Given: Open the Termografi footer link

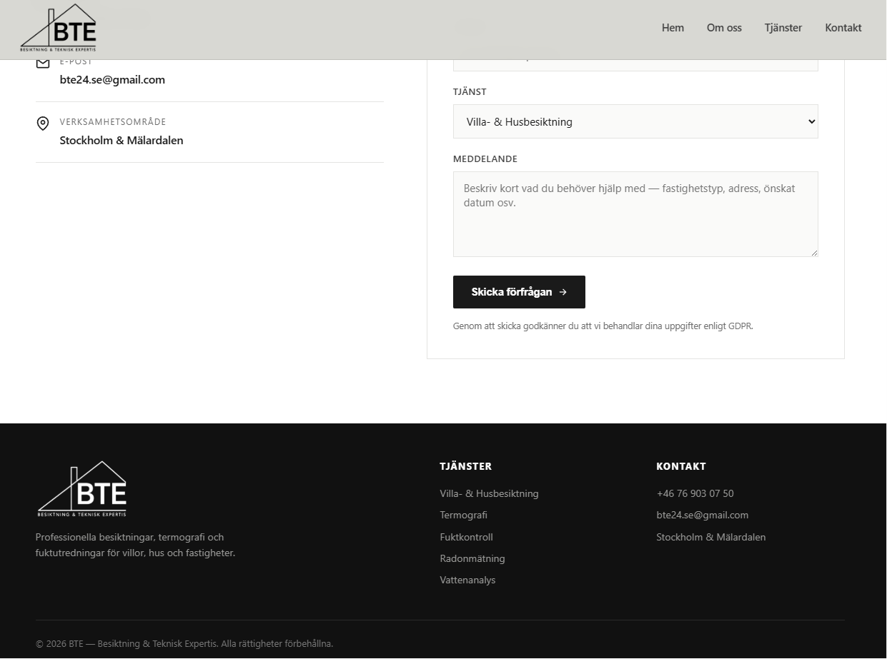Looking at the screenshot, I should (464, 515).
